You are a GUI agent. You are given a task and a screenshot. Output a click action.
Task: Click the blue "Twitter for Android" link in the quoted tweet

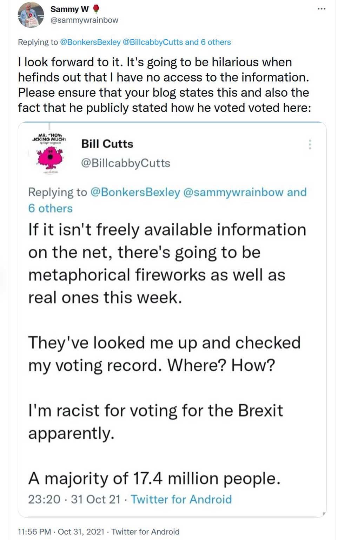[181, 499]
